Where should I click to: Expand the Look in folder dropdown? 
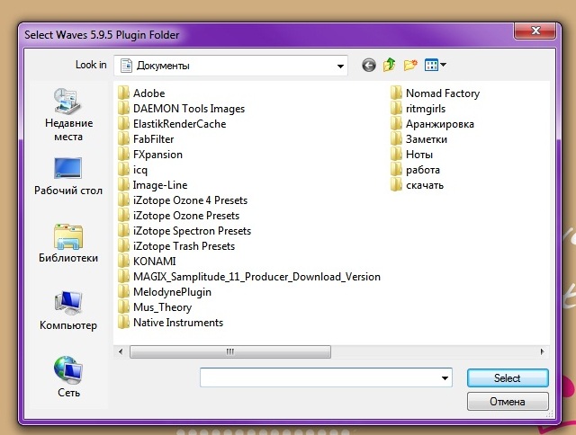point(340,65)
